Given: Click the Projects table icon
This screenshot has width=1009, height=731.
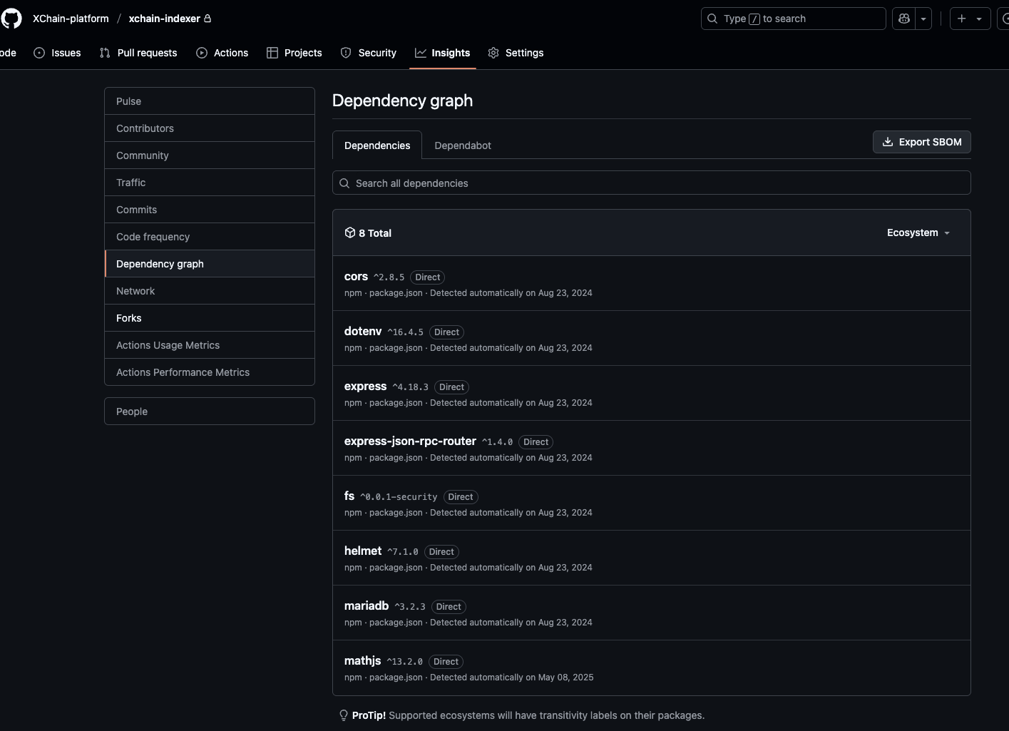Looking at the screenshot, I should 272,53.
